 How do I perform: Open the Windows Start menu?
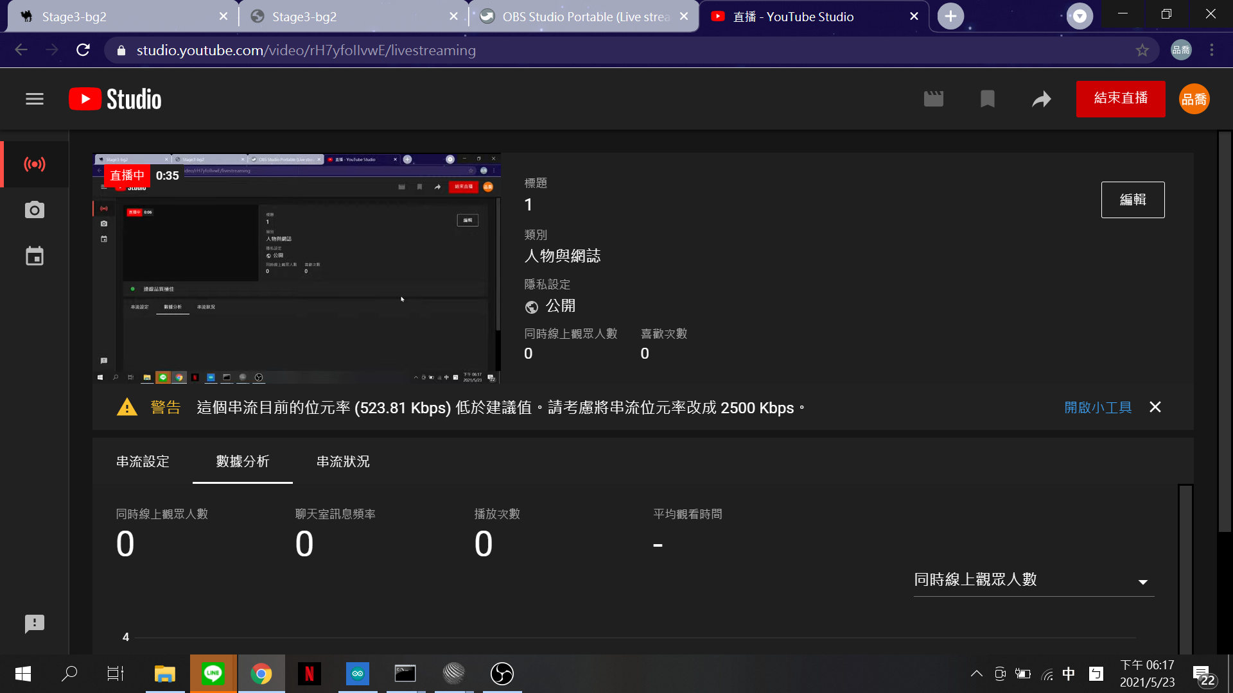coord(23,674)
